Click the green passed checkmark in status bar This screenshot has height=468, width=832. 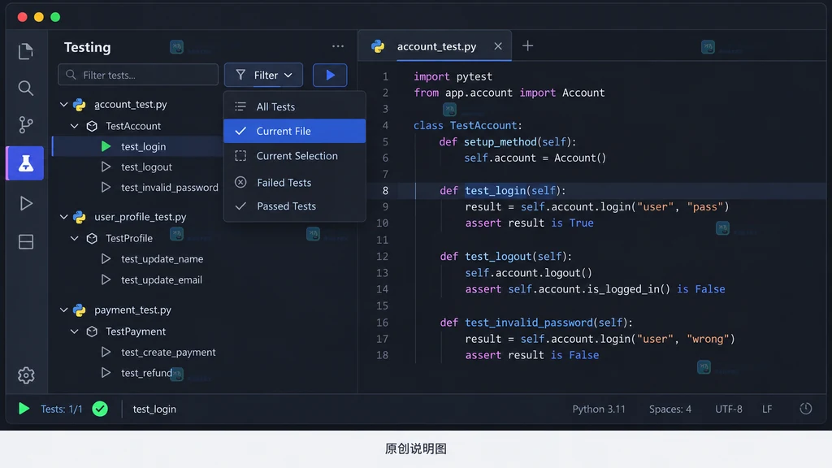100,409
